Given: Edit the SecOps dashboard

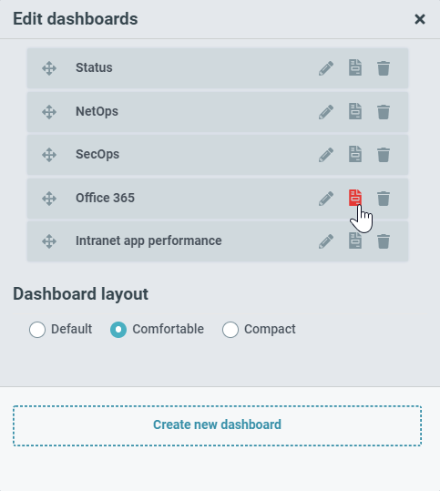Looking at the screenshot, I should pos(326,155).
